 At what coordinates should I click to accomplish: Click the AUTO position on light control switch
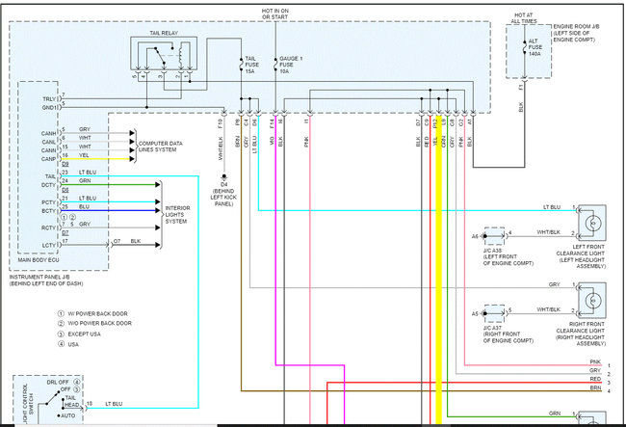[x=66, y=415]
